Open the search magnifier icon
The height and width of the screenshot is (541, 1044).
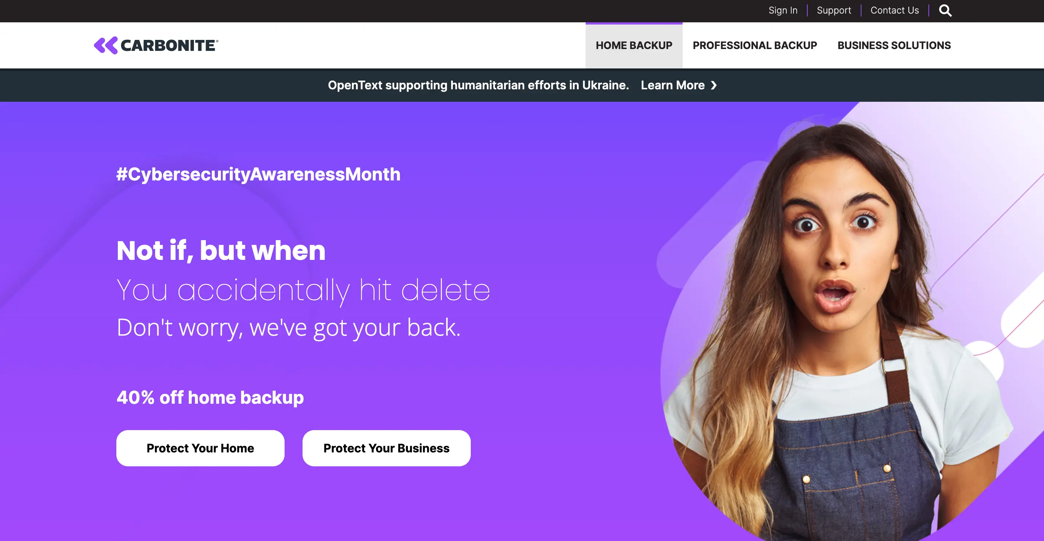coord(945,11)
